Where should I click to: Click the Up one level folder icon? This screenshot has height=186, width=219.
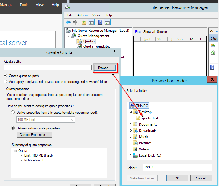[84, 22]
